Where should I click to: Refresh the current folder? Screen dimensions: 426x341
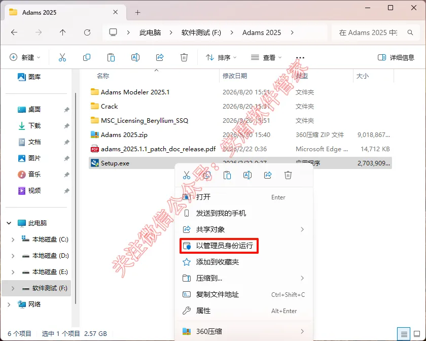[87, 32]
